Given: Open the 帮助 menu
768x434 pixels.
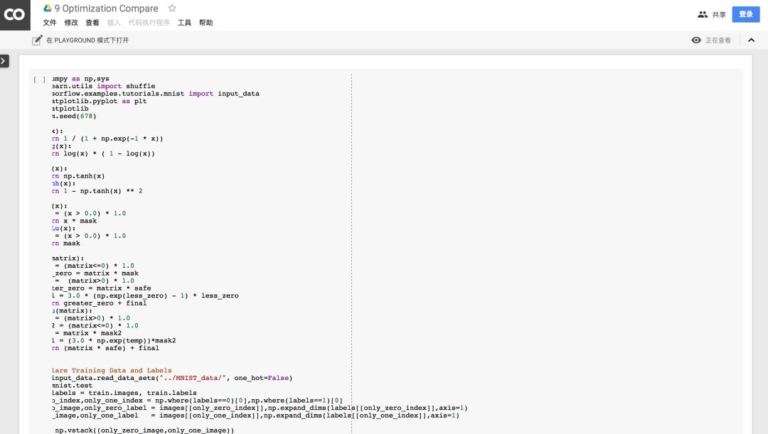Looking at the screenshot, I should (206, 23).
